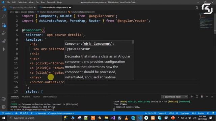The image size is (216, 121).
Task: Open the Help menu
Action: tap(59, 2)
